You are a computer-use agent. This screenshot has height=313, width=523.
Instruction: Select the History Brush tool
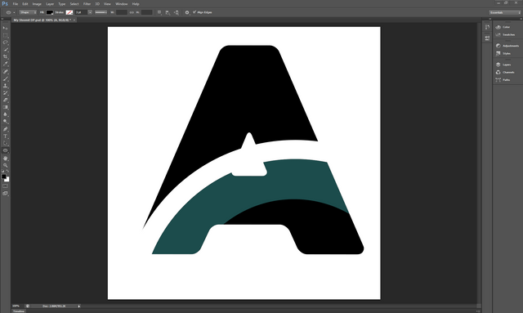pyautogui.click(x=6, y=93)
